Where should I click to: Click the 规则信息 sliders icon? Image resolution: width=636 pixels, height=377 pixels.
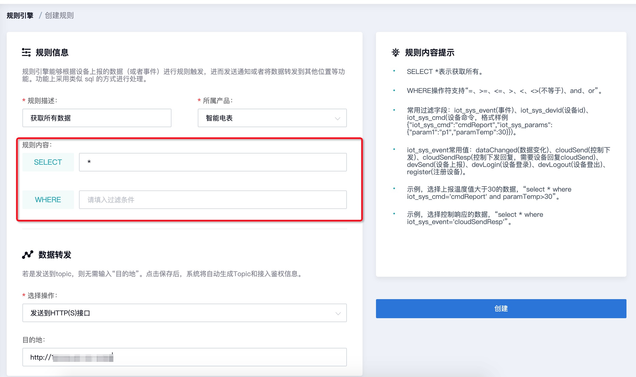pyautogui.click(x=26, y=52)
